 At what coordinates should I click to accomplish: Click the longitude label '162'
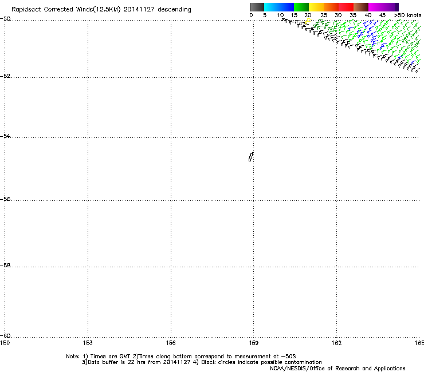336,343
